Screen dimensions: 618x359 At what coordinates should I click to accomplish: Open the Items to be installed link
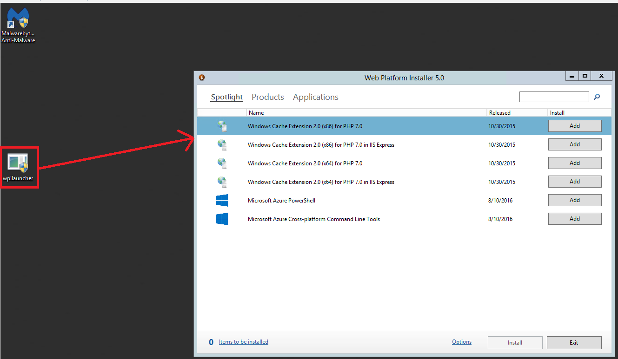pos(244,342)
